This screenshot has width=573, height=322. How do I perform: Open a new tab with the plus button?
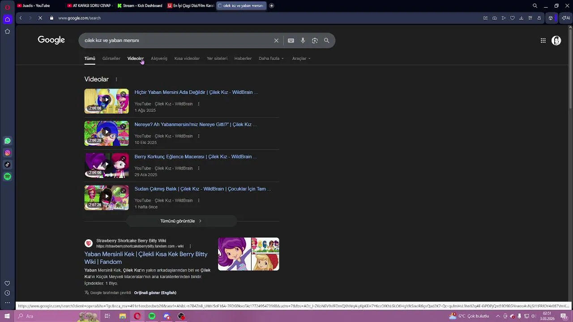point(272,6)
